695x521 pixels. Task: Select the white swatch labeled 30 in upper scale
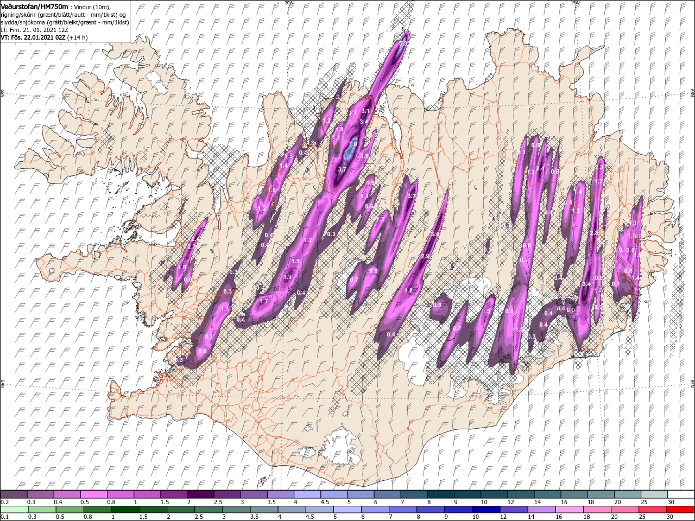coord(682,494)
